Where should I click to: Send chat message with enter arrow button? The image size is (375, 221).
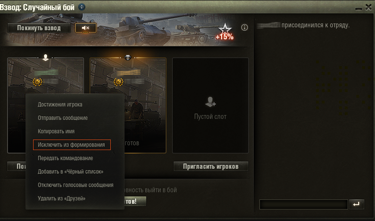pos(357,204)
